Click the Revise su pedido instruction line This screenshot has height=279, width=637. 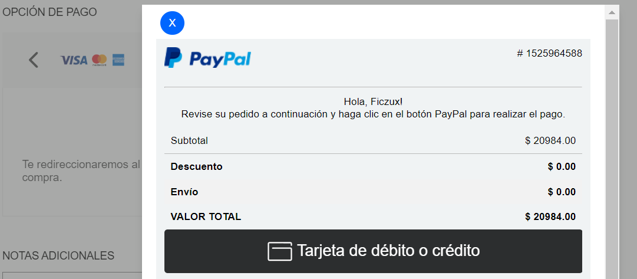(x=373, y=114)
